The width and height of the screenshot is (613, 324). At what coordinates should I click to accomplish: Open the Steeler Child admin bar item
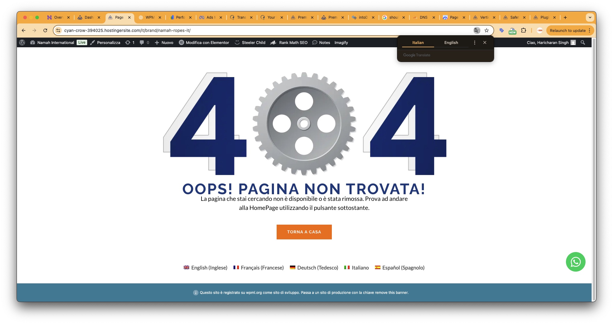250,42
